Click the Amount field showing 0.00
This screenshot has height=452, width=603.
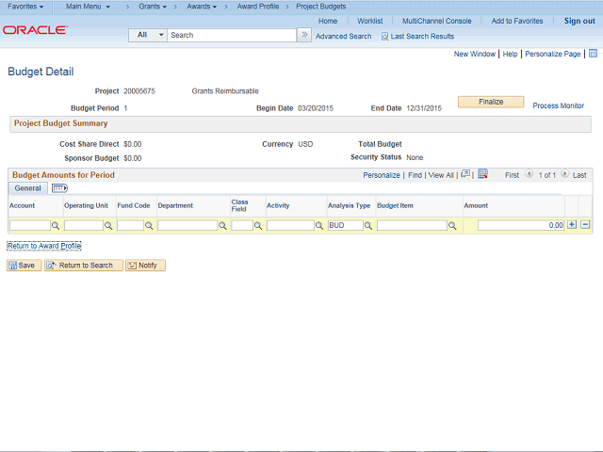pyautogui.click(x=521, y=225)
